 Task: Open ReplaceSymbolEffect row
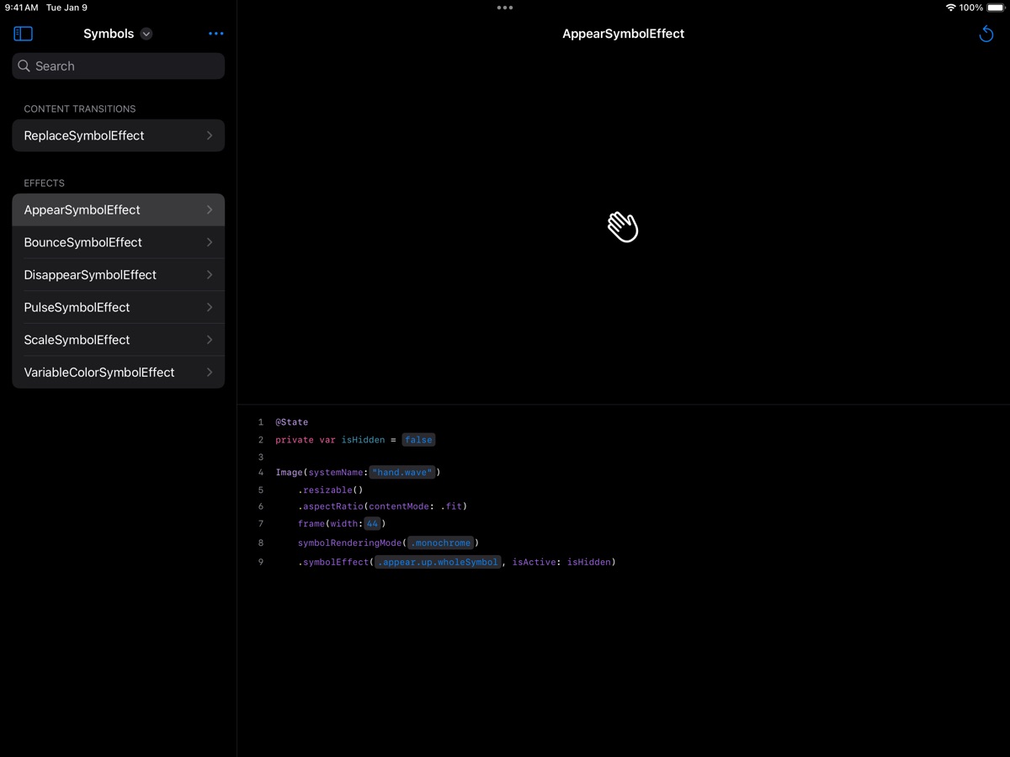click(119, 135)
